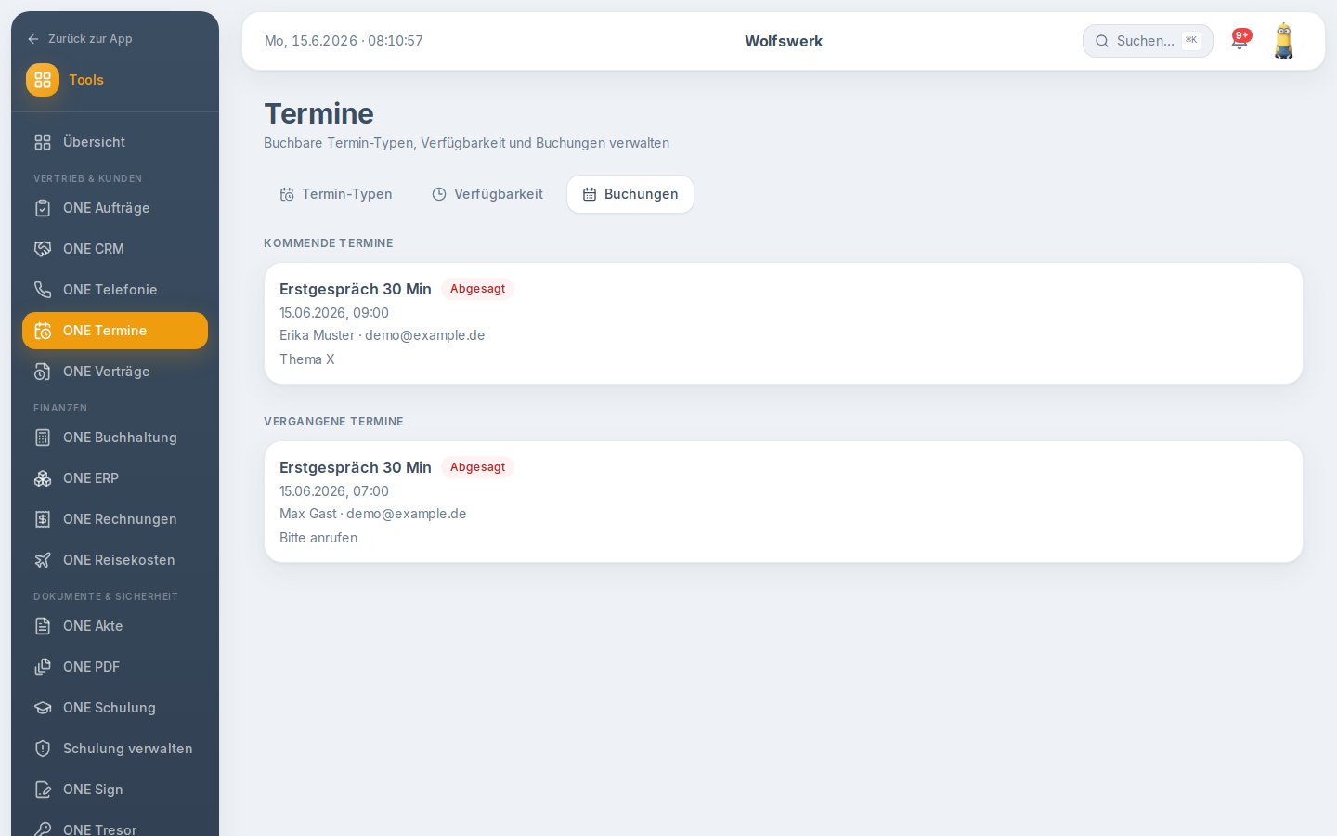Click the 9+ notification count badge
The image size is (1337, 836).
click(x=1242, y=35)
